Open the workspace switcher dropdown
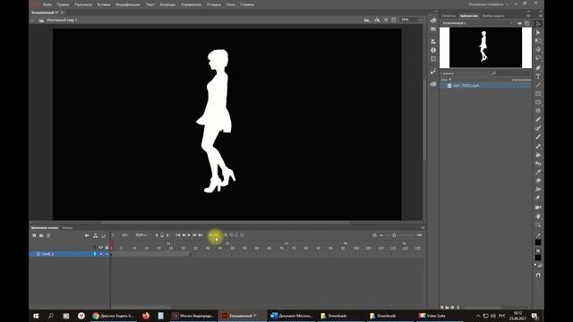Image resolution: width=573 pixels, height=322 pixels. pos(489,4)
